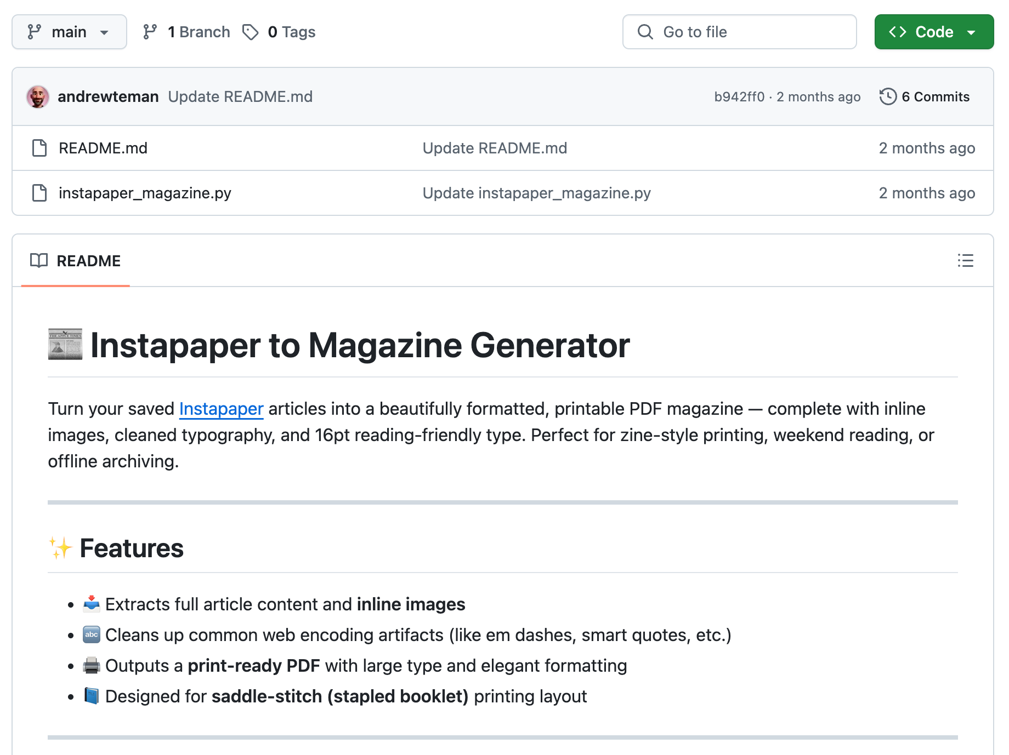Viewport: 1009px width, 755px height.
Task: Click the file icon next to README.md
Action: [x=39, y=148]
